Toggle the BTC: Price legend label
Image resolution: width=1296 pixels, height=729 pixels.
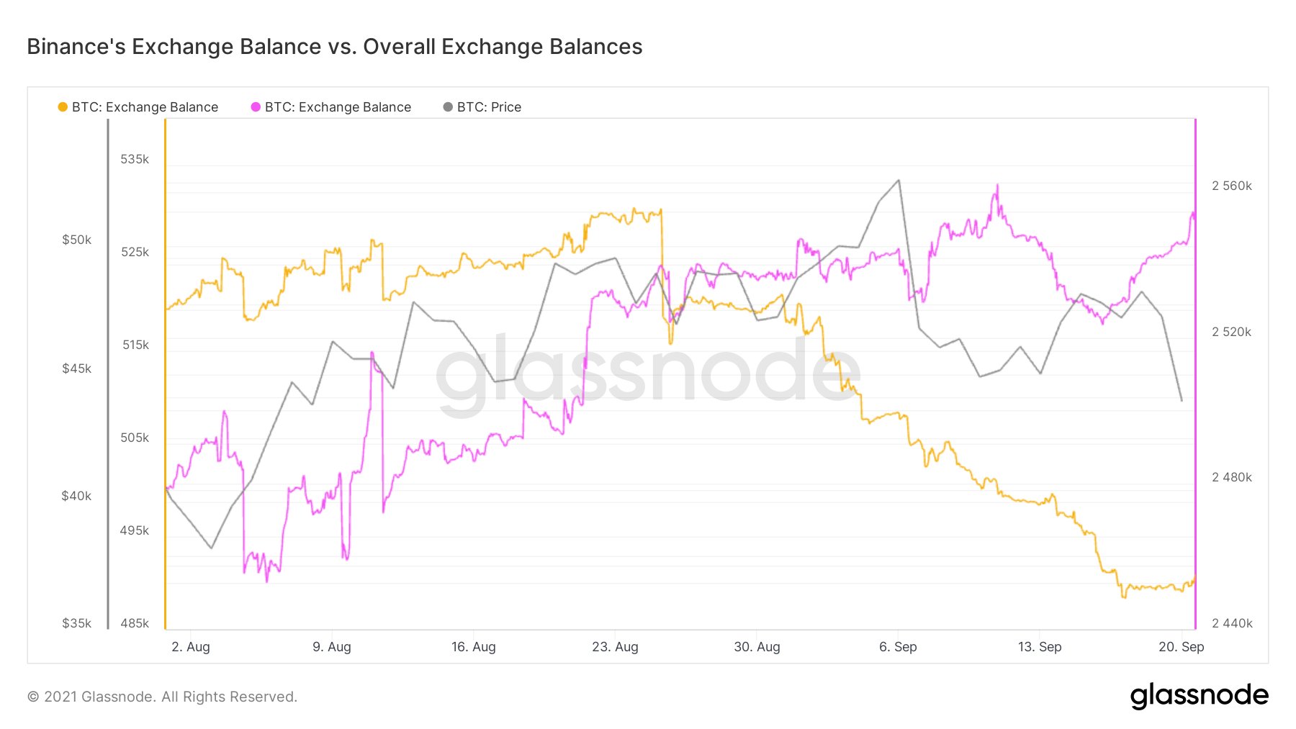point(489,107)
